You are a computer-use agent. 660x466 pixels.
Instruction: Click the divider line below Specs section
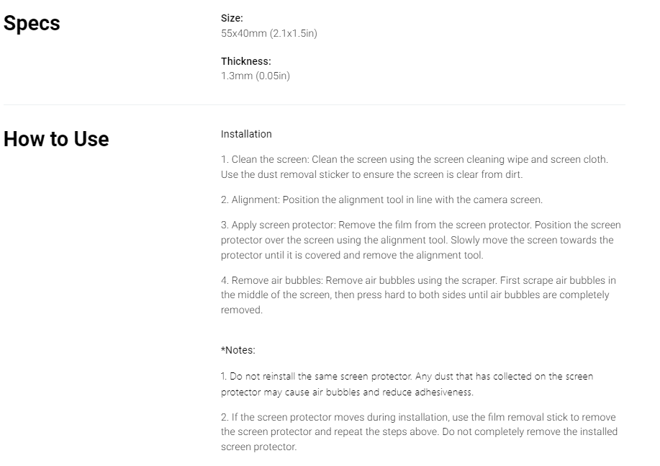[314, 105]
